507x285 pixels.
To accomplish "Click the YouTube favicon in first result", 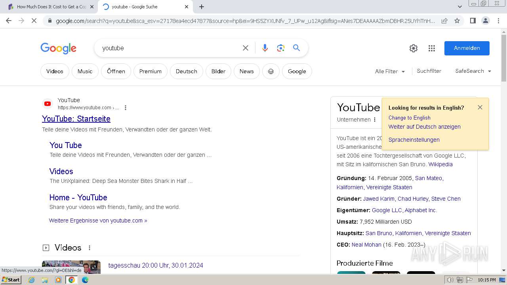I will (48, 104).
